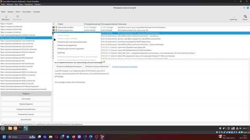This screenshot has width=250, height=140.
Task: Launch Opera from Windows taskbar
Action: (56, 137)
